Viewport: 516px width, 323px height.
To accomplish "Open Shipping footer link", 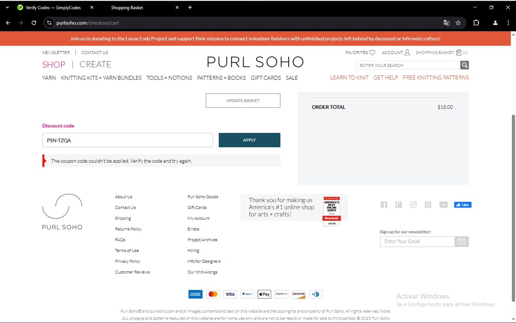I will click(123, 218).
